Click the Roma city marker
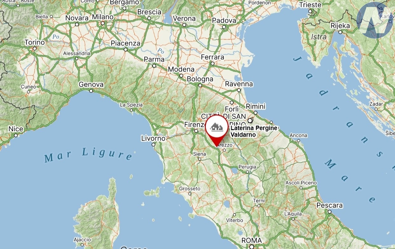Viewport: 395px width, 249px height. pos(252,246)
